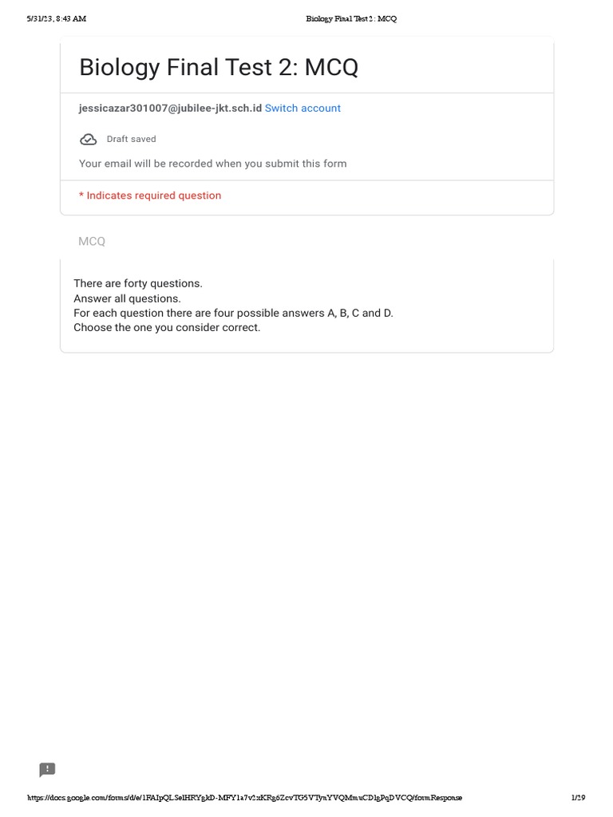Select the MCQ section header

pos(92,241)
